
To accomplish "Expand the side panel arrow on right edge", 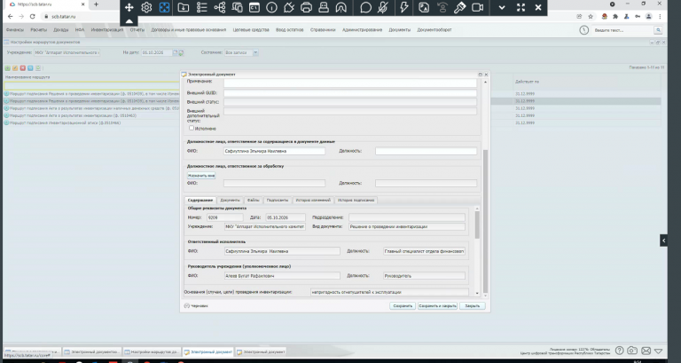I will [x=663, y=241].
